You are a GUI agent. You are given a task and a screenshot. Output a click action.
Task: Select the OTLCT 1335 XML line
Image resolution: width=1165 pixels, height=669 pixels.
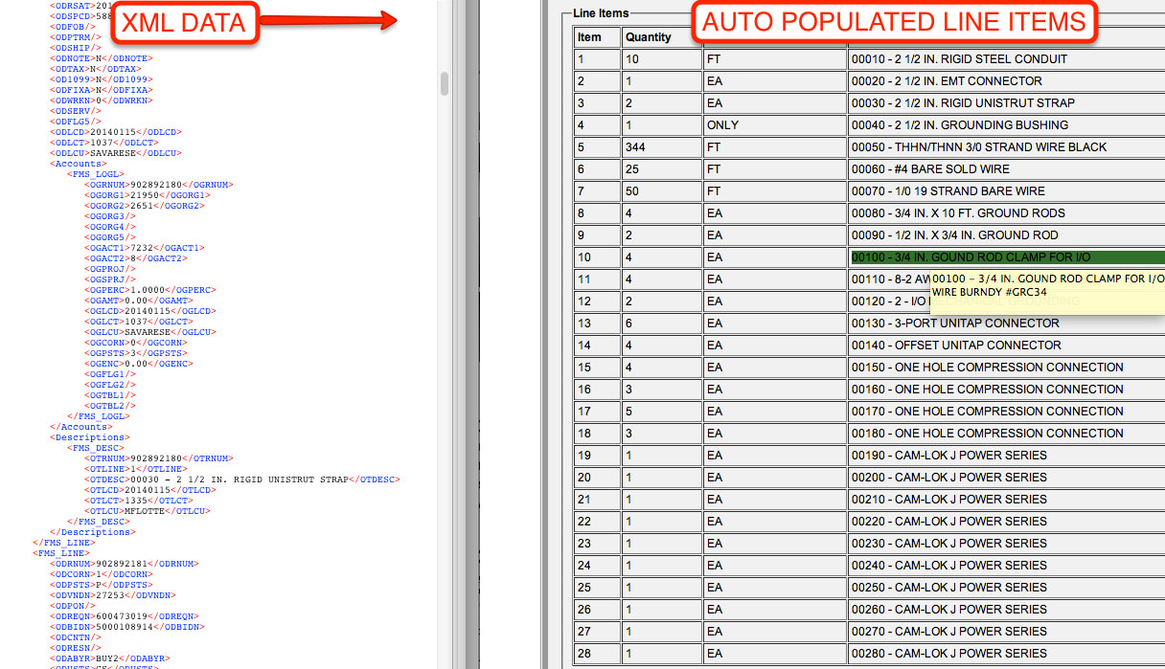point(140,501)
